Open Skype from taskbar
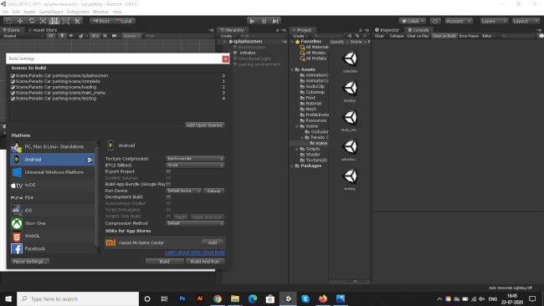The image size is (544, 306). pos(305,298)
